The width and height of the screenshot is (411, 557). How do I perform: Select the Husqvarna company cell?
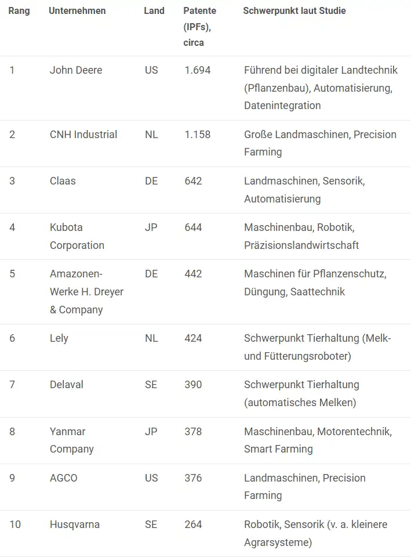[x=75, y=525]
